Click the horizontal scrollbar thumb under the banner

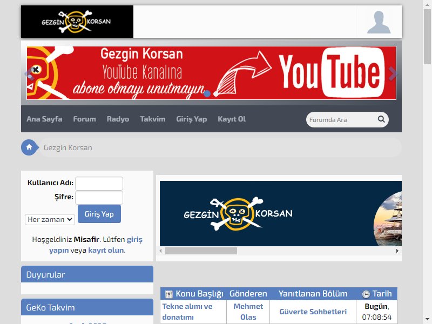[x=201, y=251]
